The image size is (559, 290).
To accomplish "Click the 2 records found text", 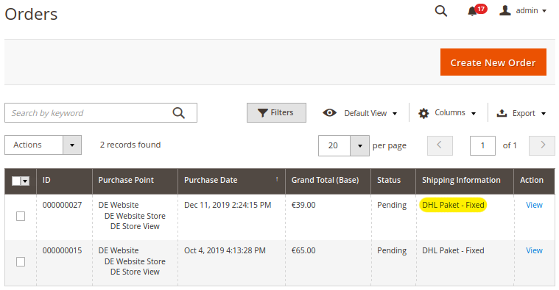I will coord(130,145).
